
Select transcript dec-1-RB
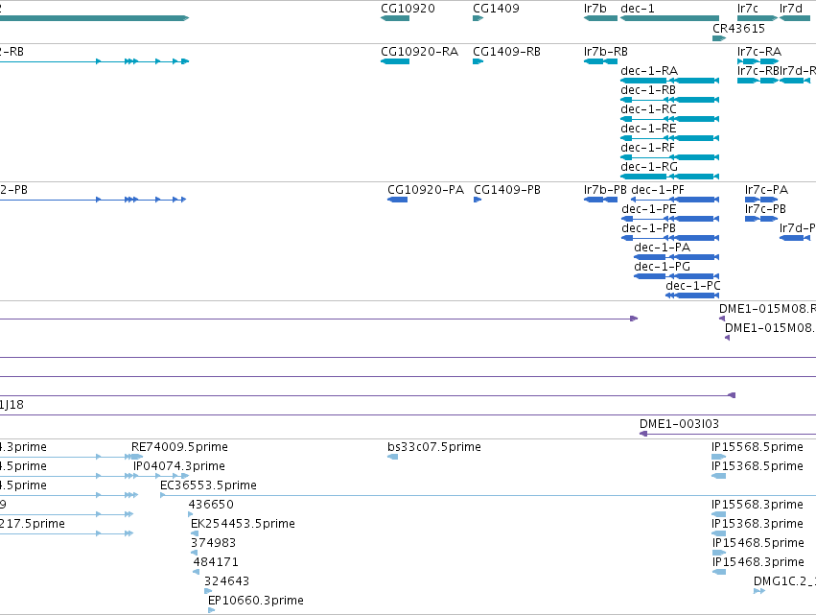click(x=669, y=100)
